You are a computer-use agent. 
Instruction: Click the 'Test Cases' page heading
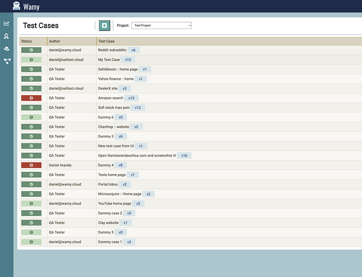(41, 25)
